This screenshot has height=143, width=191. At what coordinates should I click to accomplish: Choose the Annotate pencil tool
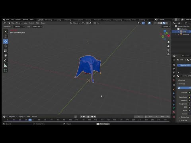click(6, 61)
